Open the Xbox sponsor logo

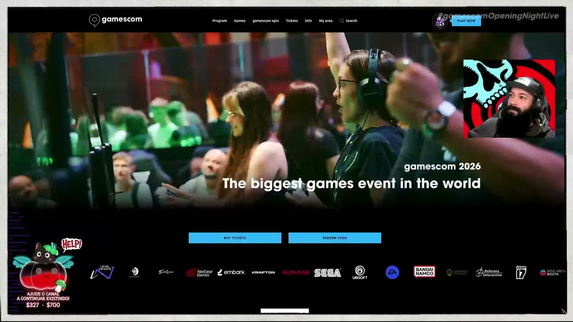pyautogui.click(x=457, y=272)
